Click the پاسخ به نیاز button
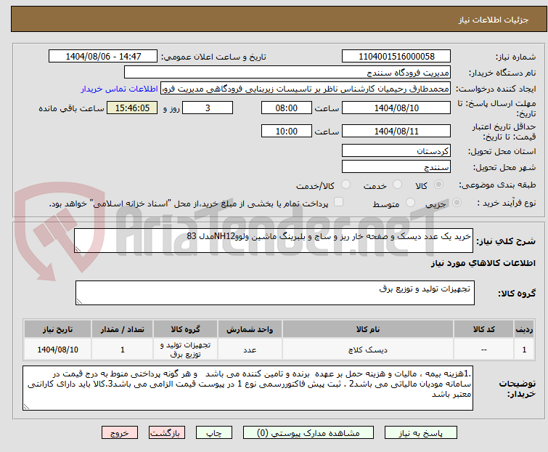 click(x=421, y=433)
